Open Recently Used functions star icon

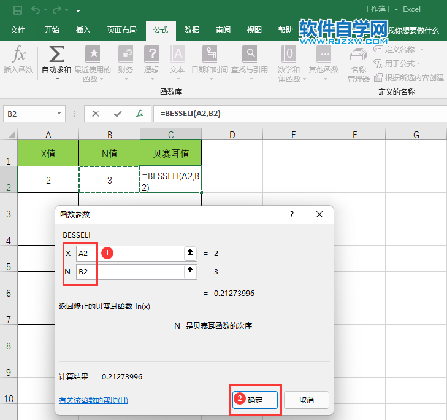click(x=93, y=54)
